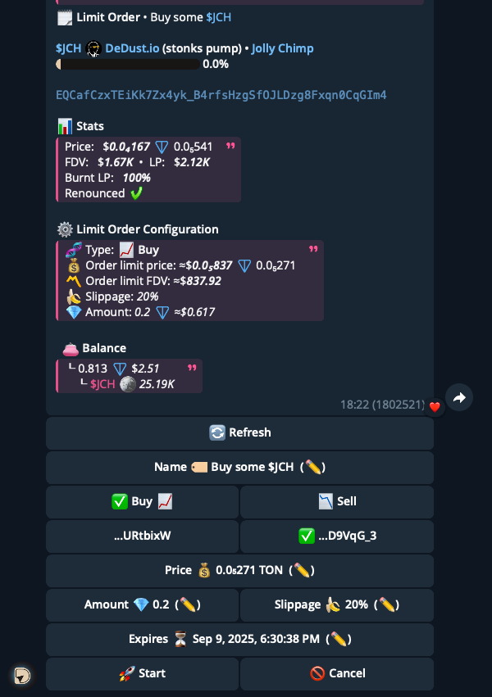
Task: Click the red heart reaction
Action: click(x=435, y=407)
